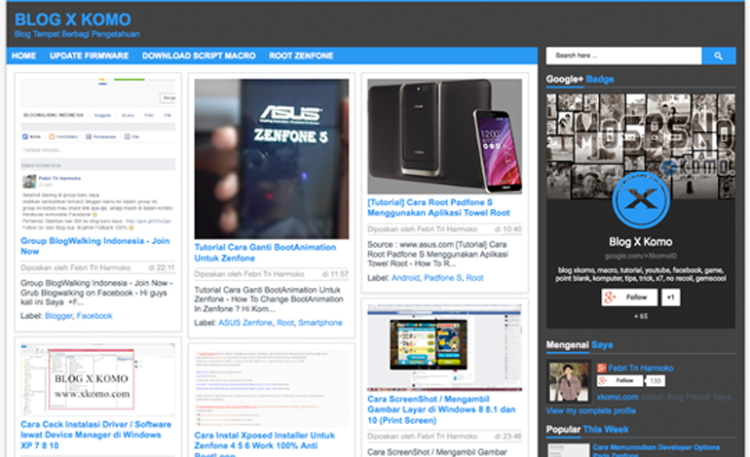Click the BLOG X KOMO device manager thumbnail

click(97, 379)
